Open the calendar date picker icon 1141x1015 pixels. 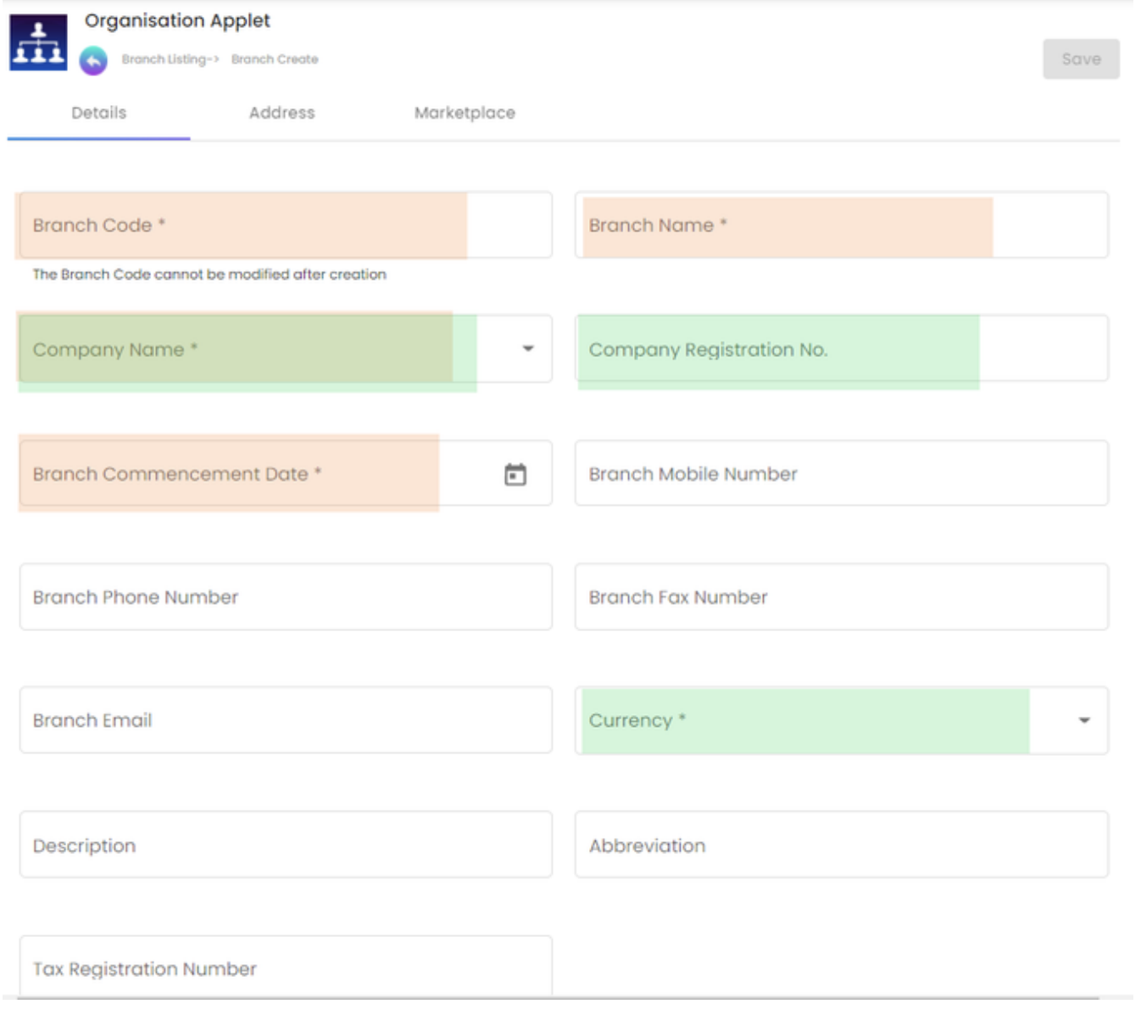pos(515,474)
